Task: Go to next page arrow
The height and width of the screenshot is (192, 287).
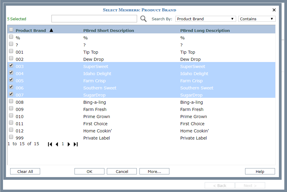Action: (69, 144)
